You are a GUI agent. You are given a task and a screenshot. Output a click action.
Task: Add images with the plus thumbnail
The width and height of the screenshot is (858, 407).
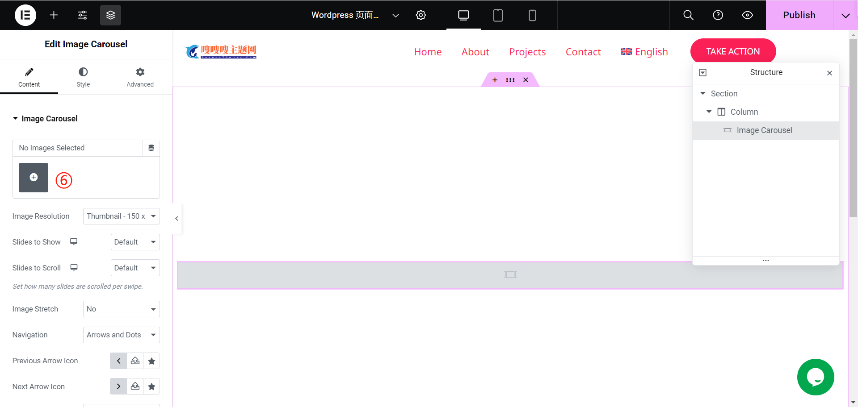(x=34, y=178)
